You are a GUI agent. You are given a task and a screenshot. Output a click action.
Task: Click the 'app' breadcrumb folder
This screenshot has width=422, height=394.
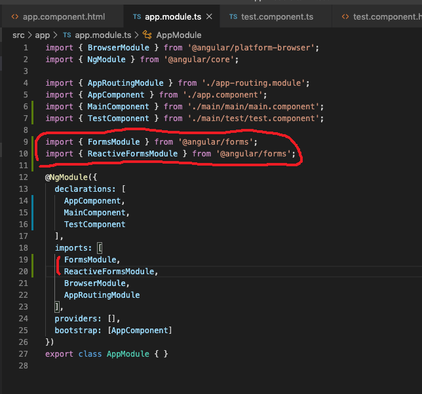[x=42, y=35]
